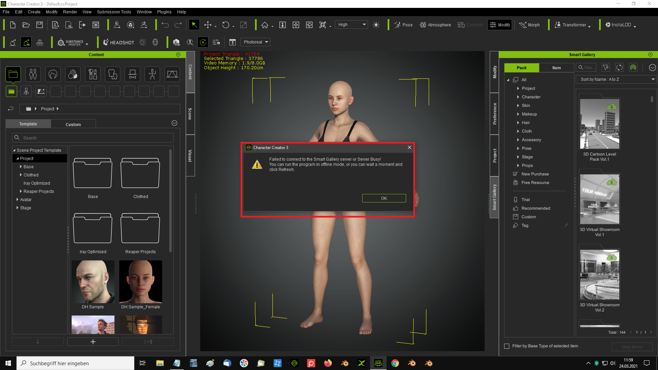Expand the Character category in Smart Gallery
This screenshot has height=370, width=658.
[518, 97]
